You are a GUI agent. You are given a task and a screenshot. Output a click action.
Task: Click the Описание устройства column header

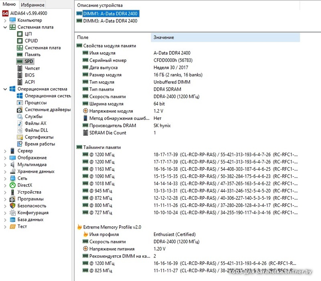(x=187, y=5)
